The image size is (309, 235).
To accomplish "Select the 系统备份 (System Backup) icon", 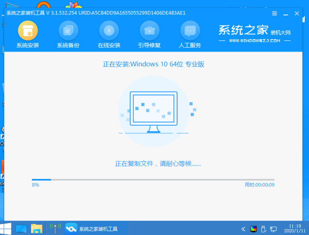I will coord(68,31).
